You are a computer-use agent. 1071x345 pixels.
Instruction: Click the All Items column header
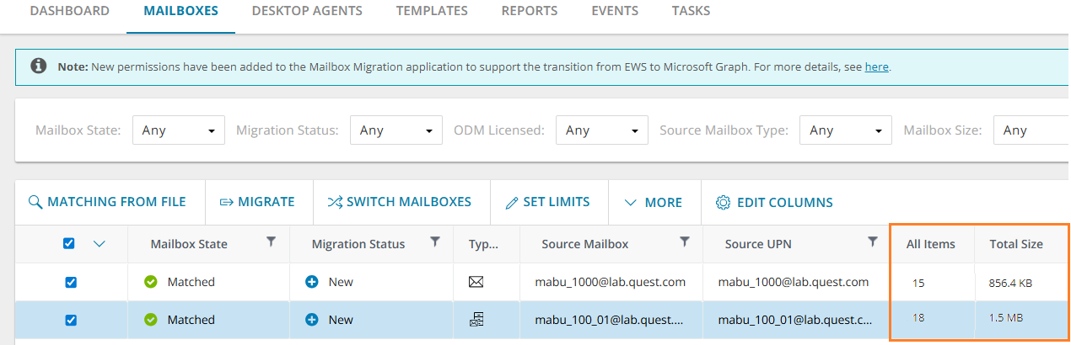[x=930, y=244]
